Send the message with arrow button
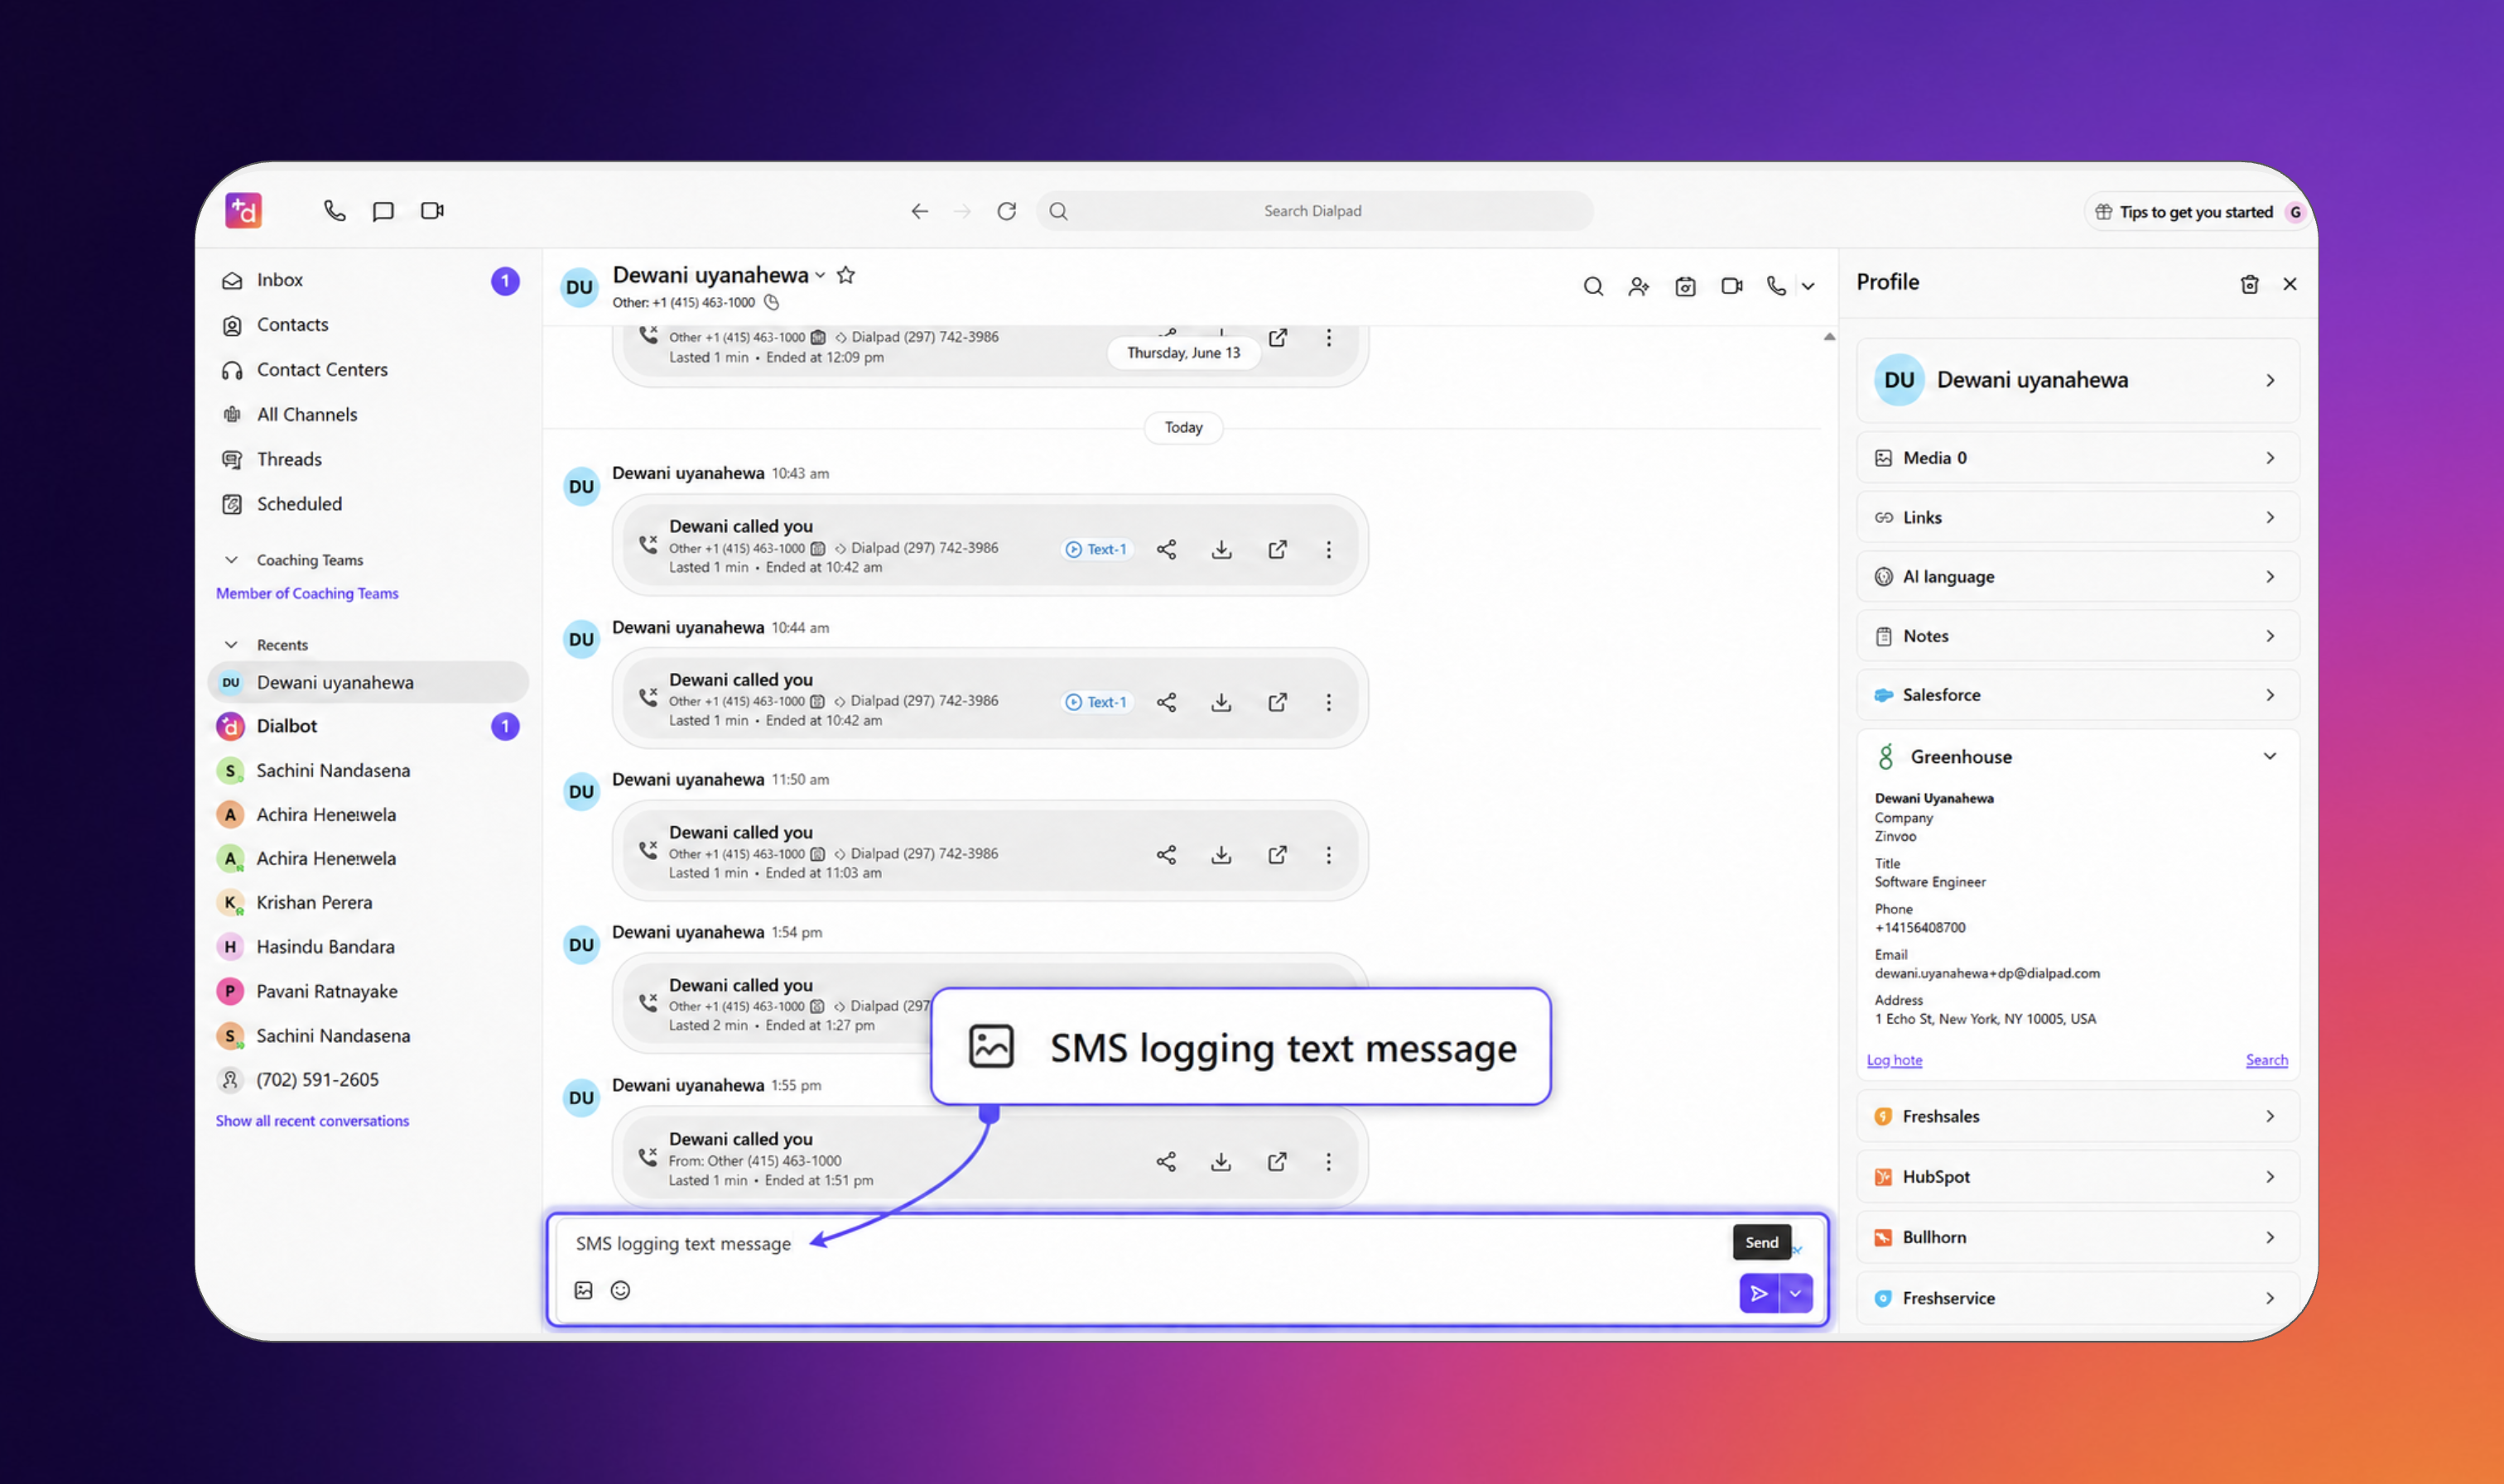The height and width of the screenshot is (1484, 2504). pyautogui.click(x=1759, y=1293)
